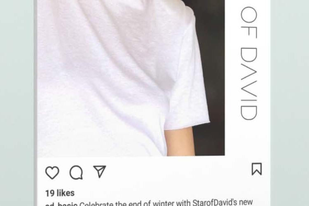Click the mint background left of the post
This screenshot has width=309, height=206.
pyautogui.click(x=17, y=103)
